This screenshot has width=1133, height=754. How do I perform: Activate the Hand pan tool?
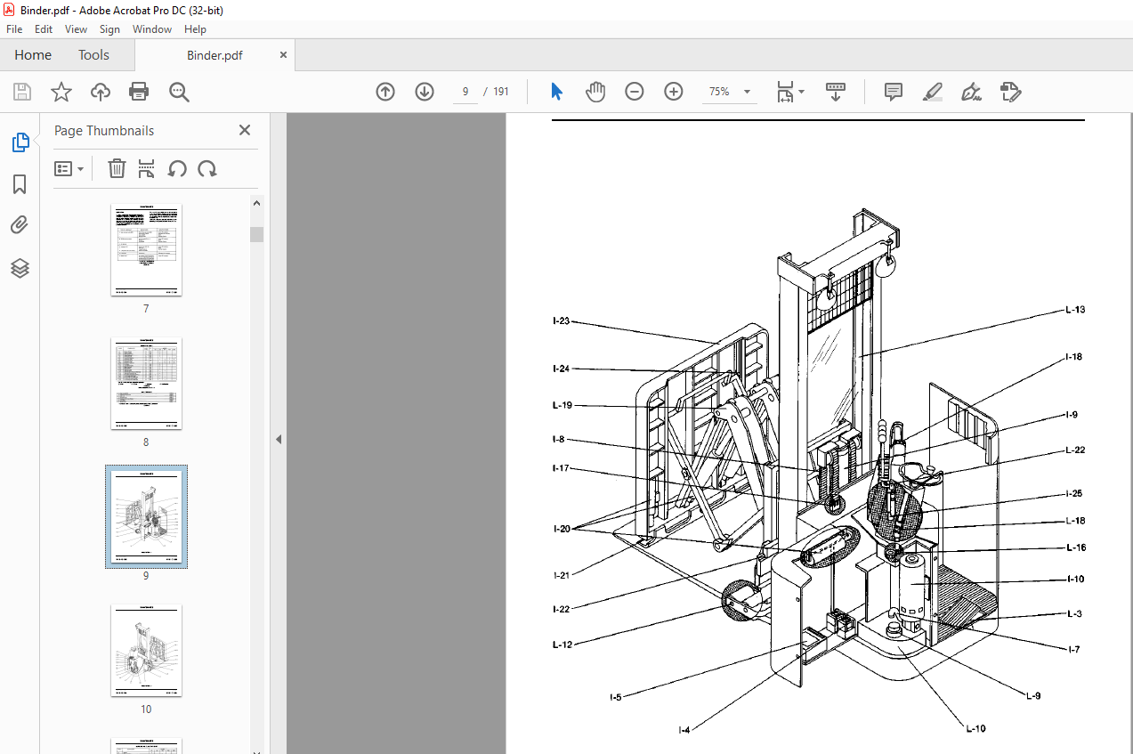[595, 92]
